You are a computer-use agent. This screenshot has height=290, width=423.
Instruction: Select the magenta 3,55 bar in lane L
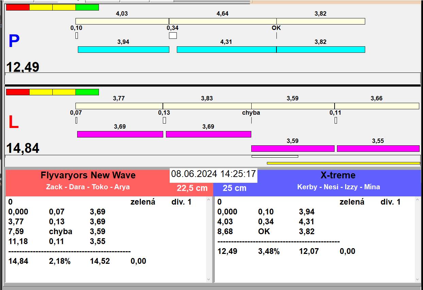(378, 148)
